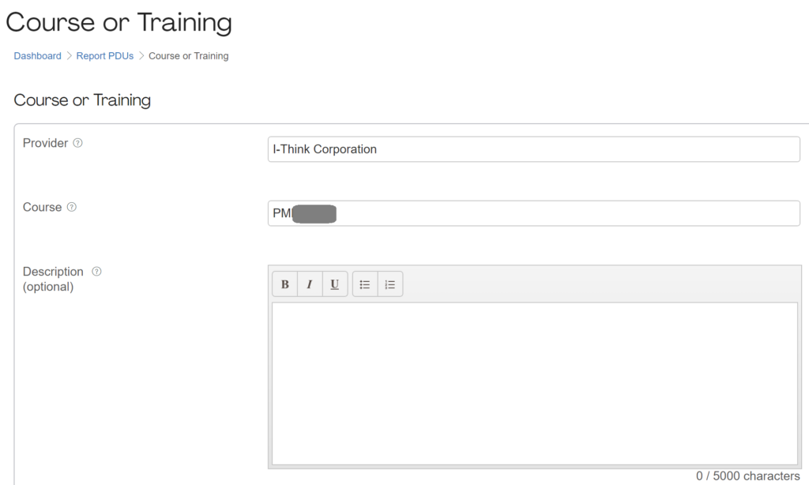Viewport: 809px width, 485px height.
Task: Click the Description (optional) label
Action: click(x=53, y=279)
